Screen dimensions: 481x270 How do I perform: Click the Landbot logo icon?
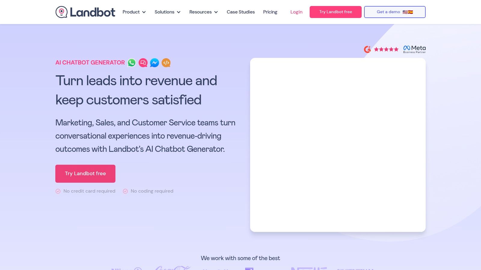tap(62, 12)
